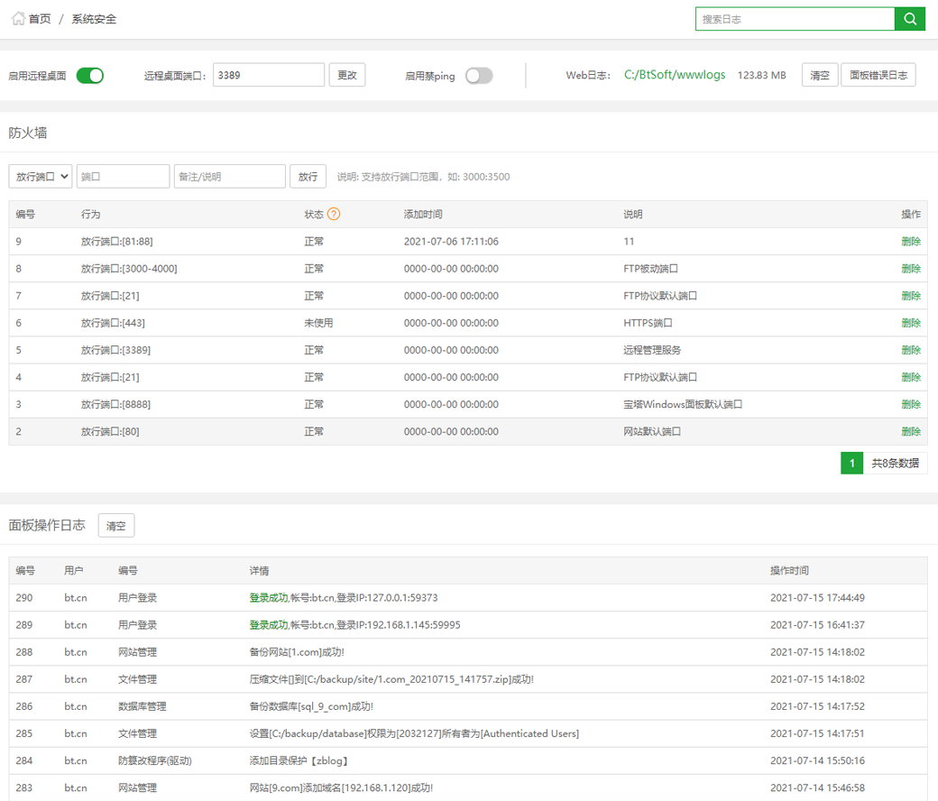The height and width of the screenshot is (801, 938).
Task: Disable the remote desktop toggle
Action: click(x=89, y=76)
